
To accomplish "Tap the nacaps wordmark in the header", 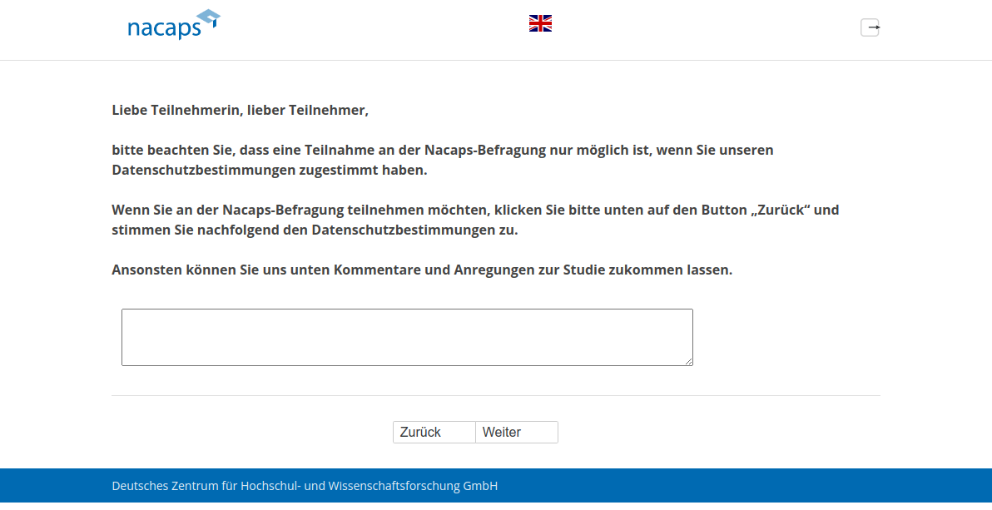I will pos(163,27).
